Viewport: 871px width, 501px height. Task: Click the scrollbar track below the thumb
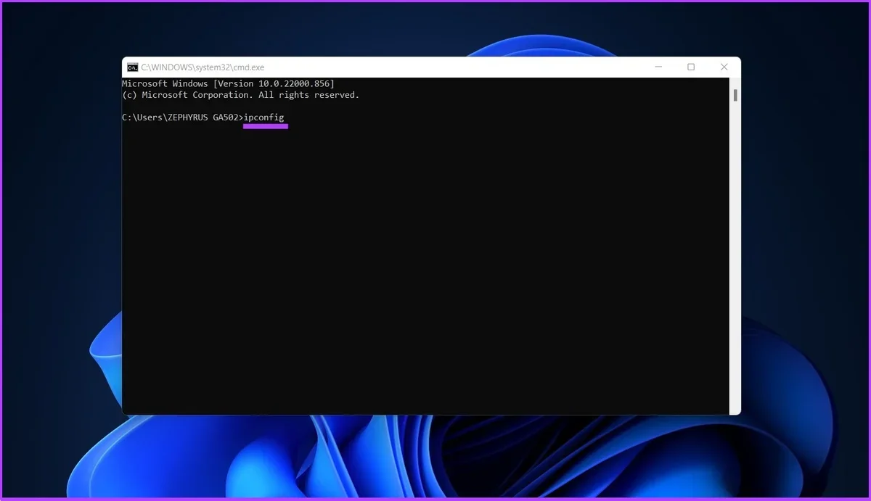[735, 254]
